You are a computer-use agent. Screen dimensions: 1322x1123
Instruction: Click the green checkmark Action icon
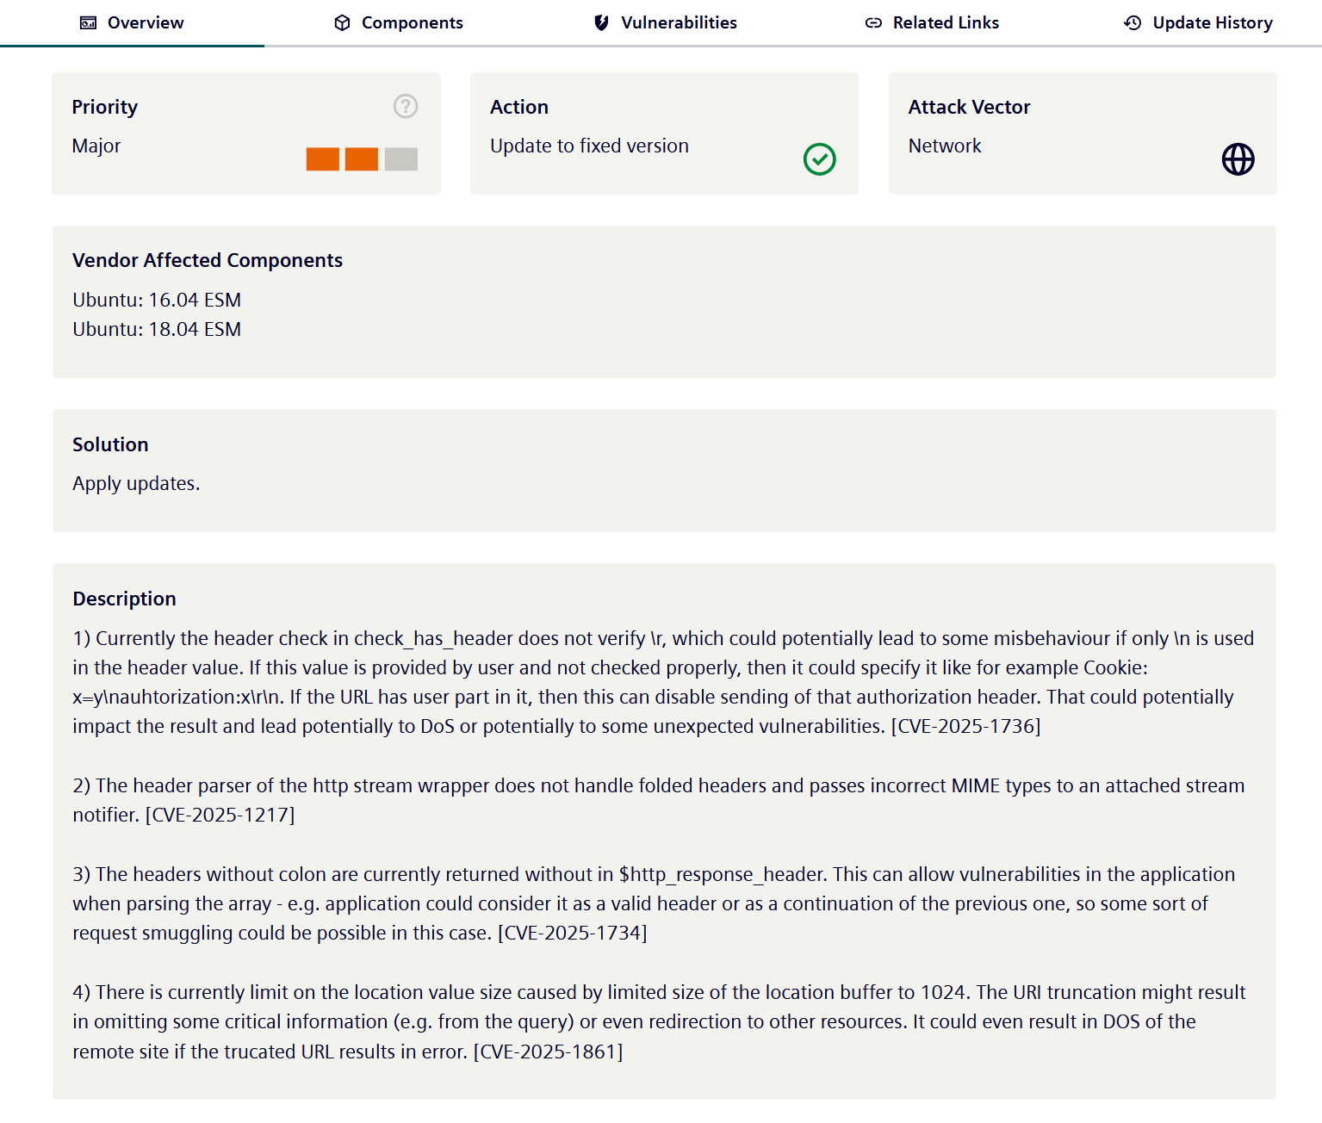819,159
